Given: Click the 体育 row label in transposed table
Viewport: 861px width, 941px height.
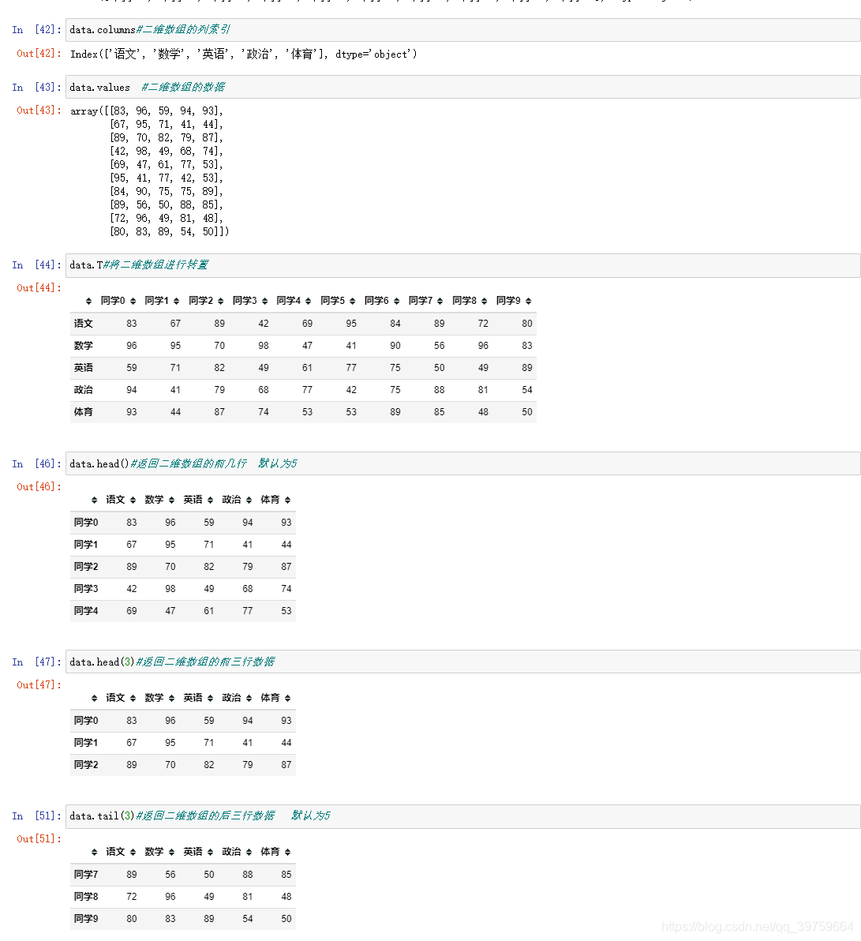Looking at the screenshot, I should pyautogui.click(x=84, y=412).
